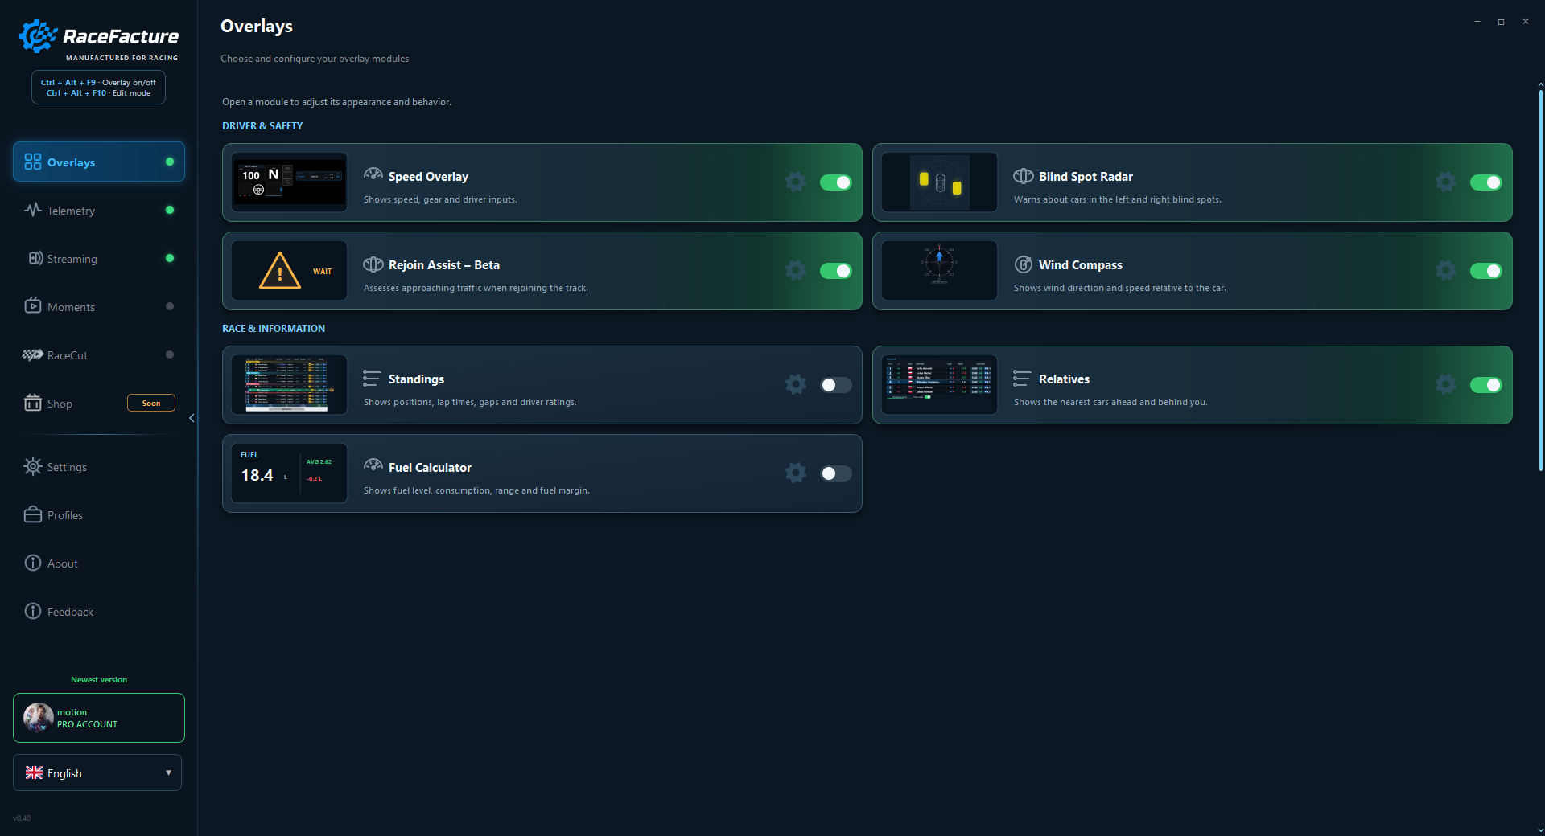Click the main vertical scrollbar
Viewport: 1545px width, 836px height.
pos(1540,280)
